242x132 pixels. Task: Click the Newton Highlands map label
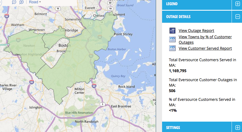click(x=29, y=54)
